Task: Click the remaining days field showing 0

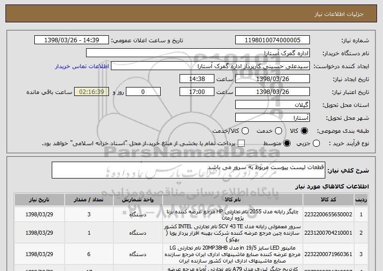Action: click(143, 92)
